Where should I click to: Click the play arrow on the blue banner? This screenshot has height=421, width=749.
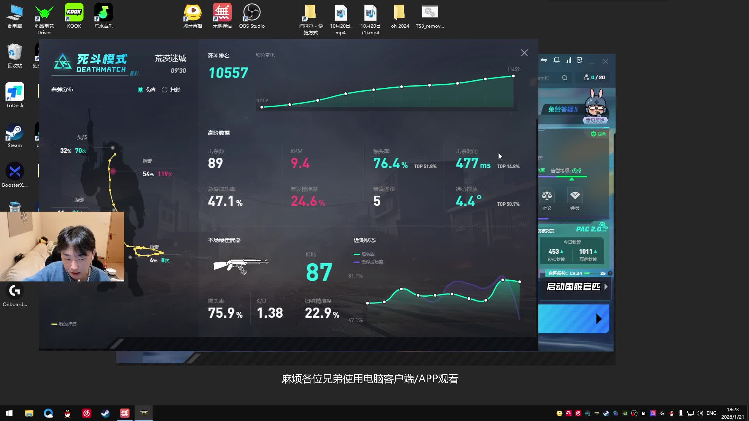(599, 319)
